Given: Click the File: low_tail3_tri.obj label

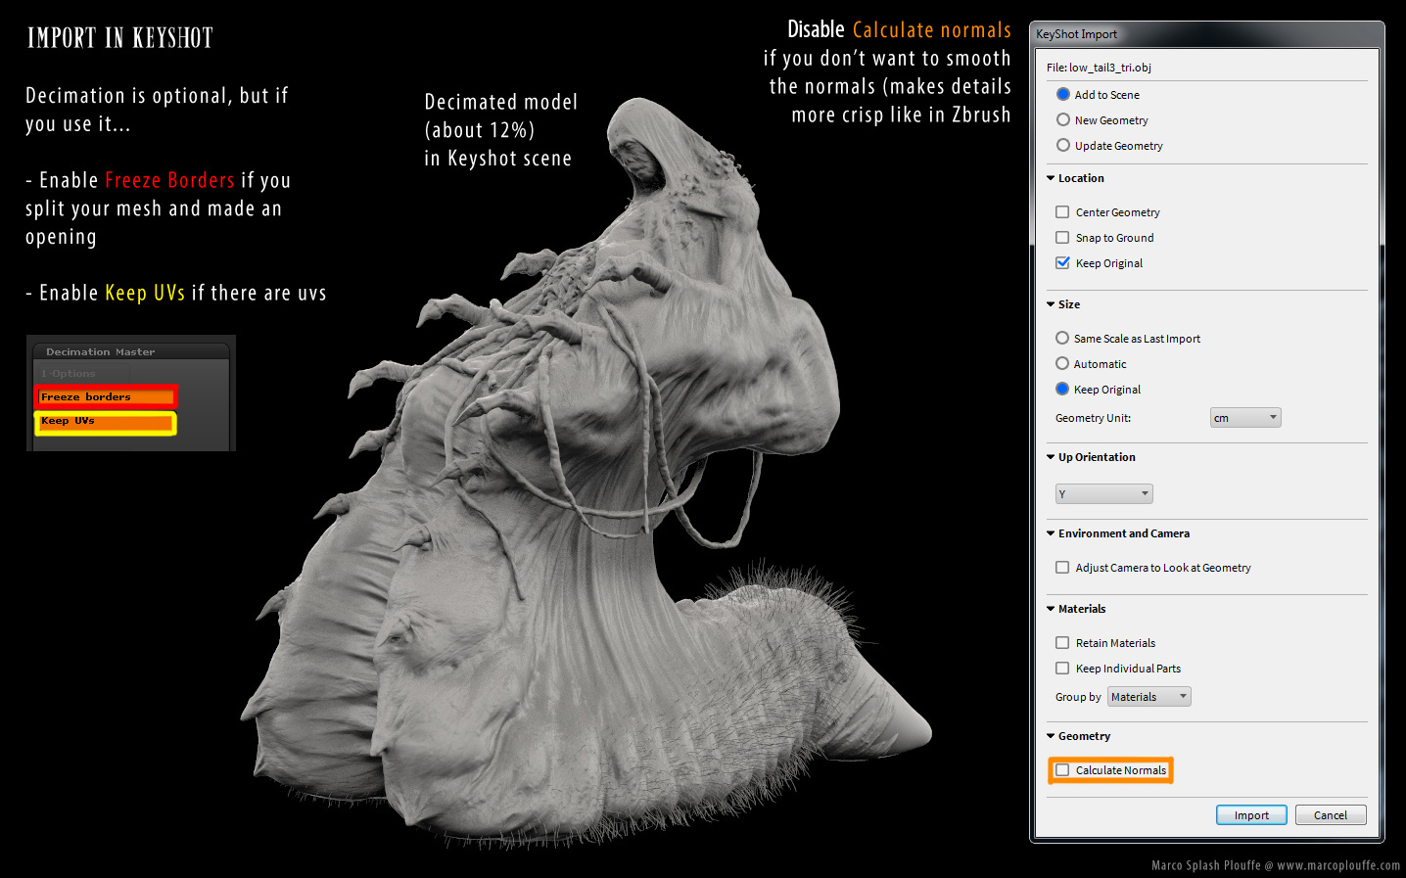Looking at the screenshot, I should click(1099, 68).
